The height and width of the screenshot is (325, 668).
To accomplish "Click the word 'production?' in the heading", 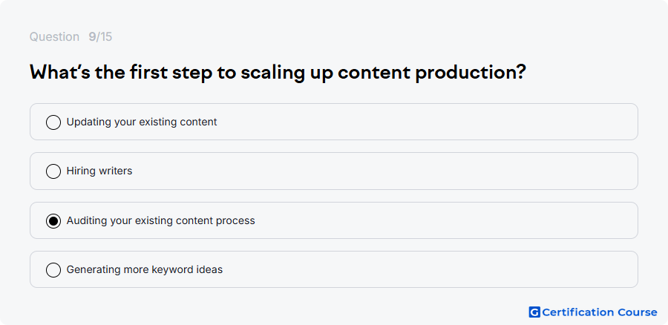I will coord(471,73).
